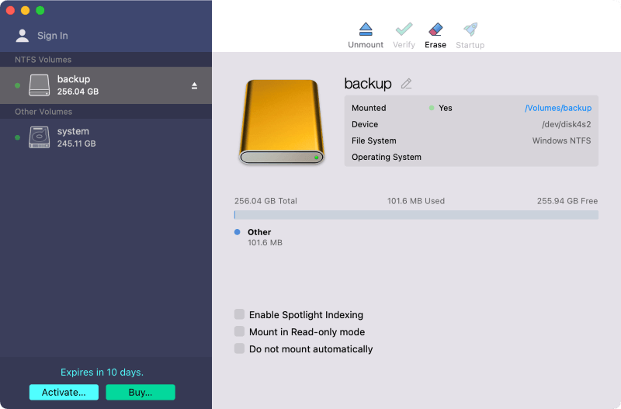Click the large orange drive image

click(x=281, y=121)
